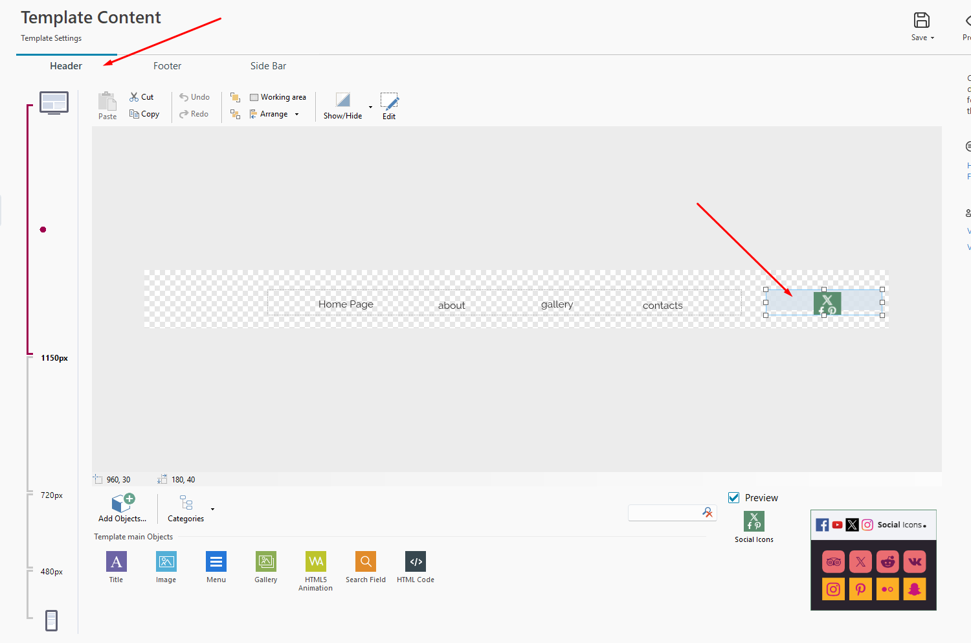Click the about menu item on canvas
Viewport: 971px width, 643px height.
click(451, 305)
